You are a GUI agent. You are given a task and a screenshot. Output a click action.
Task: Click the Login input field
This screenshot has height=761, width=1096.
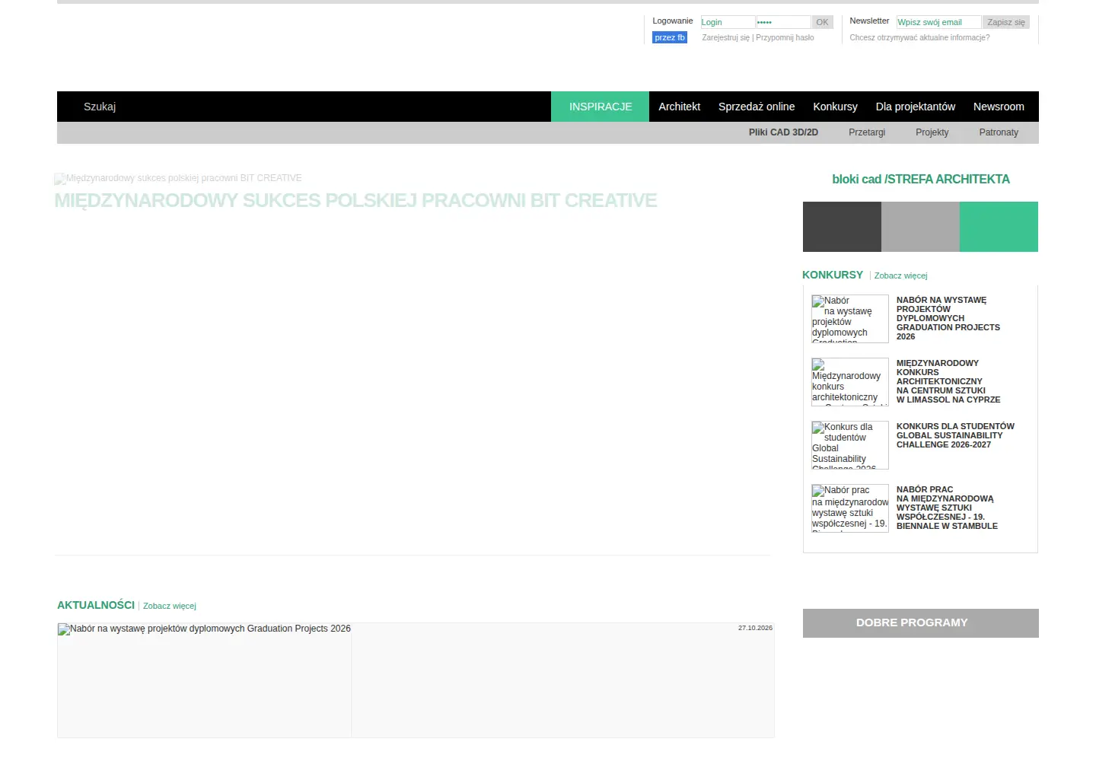728,22
